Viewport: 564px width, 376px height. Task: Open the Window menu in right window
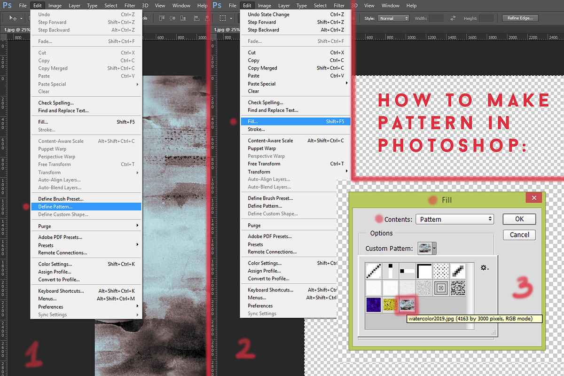391,6
